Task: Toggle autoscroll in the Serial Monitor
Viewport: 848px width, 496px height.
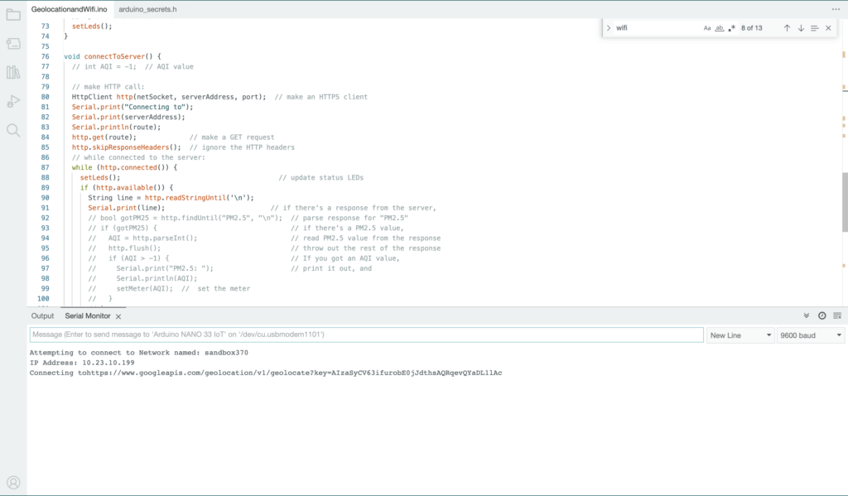Action: point(806,315)
